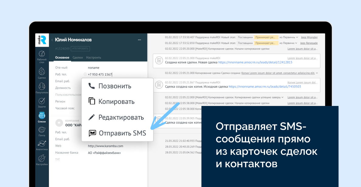
Task: Click Название банка value АО «Райффайзенбанк»
Action: [x=104, y=153]
